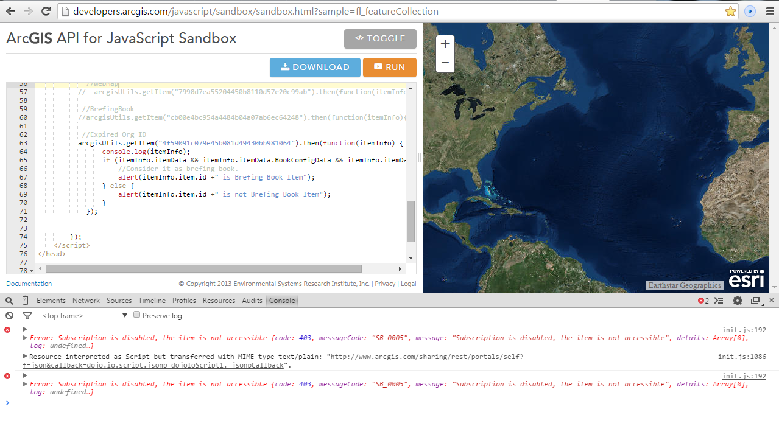Expand the Resource interpreted as Script warning
This screenshot has width=779, height=429.
pyautogui.click(x=25, y=356)
